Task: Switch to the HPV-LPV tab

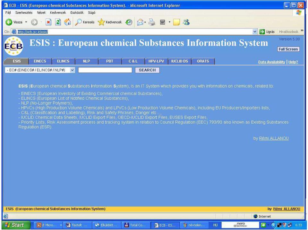Action: 156,61
